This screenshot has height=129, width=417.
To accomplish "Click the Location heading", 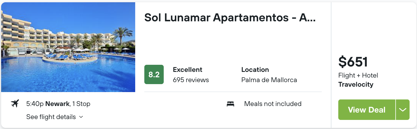I will coord(255,70).
